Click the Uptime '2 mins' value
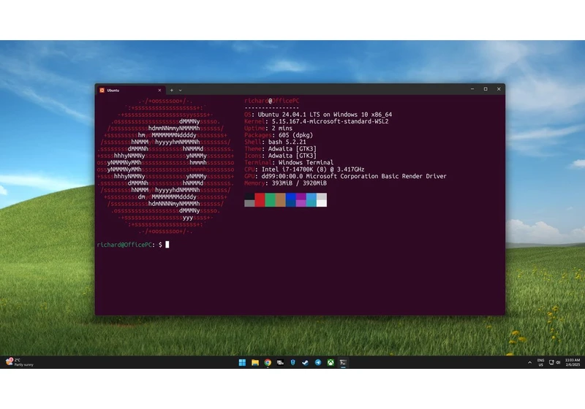The height and width of the screenshot is (409, 585). (282, 128)
